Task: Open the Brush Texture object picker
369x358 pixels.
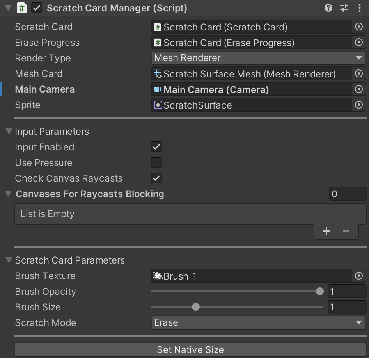Action: pyautogui.click(x=358, y=276)
